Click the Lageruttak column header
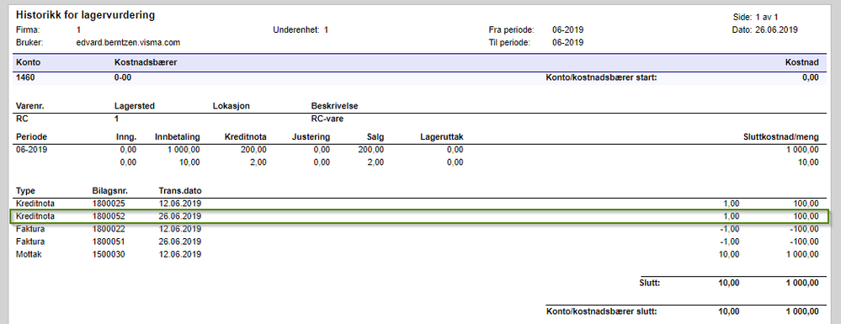Viewport: 841px width, 324px height. pyautogui.click(x=442, y=137)
